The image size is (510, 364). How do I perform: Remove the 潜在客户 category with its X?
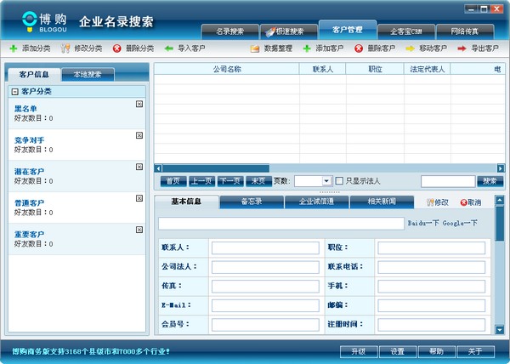(x=139, y=167)
